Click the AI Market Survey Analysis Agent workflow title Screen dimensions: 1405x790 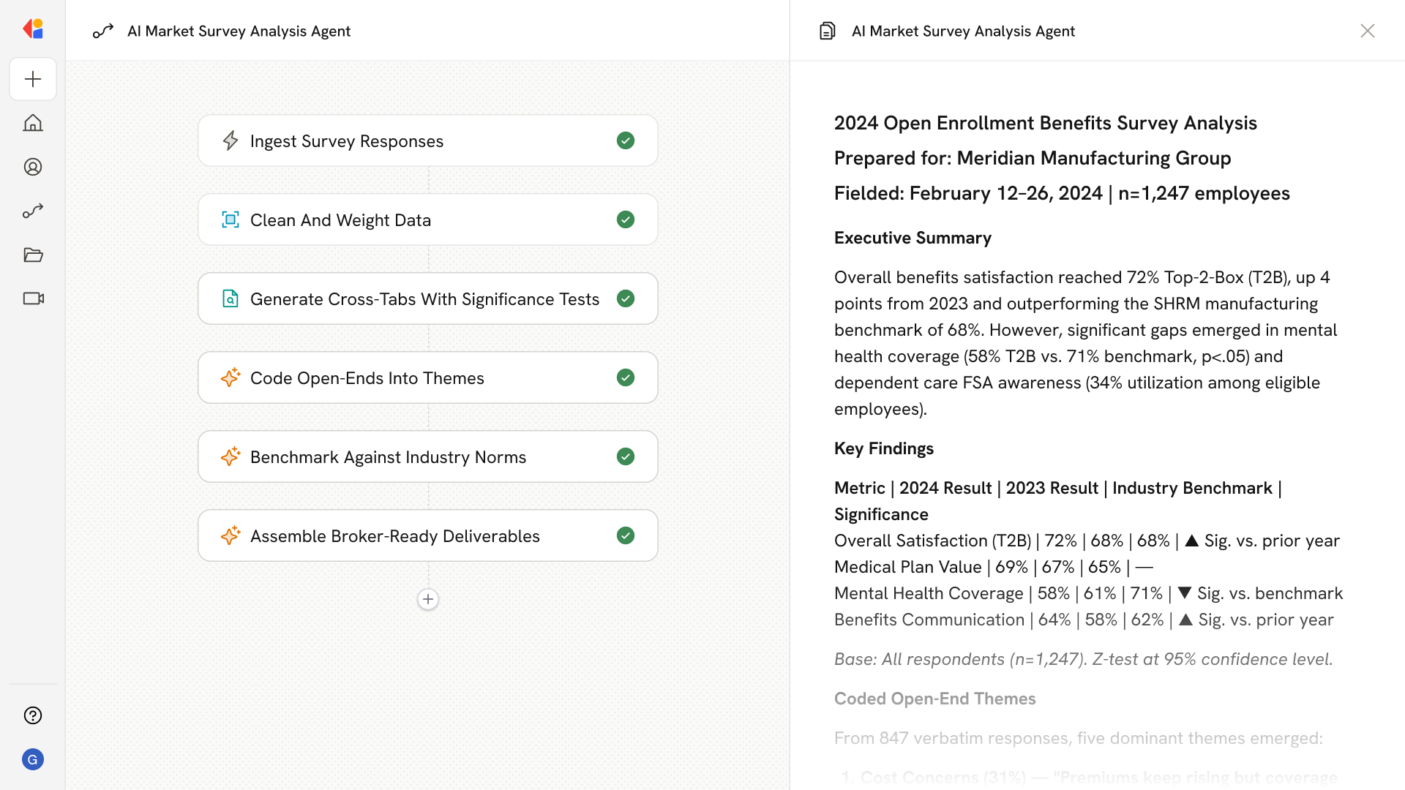pyautogui.click(x=239, y=31)
